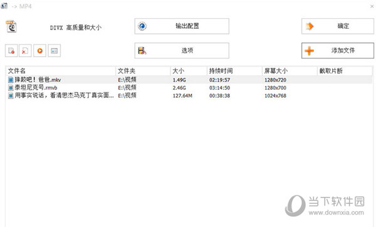376x227 pixels.
Task: Sort by 文件名 column header
Action: (x=61, y=71)
